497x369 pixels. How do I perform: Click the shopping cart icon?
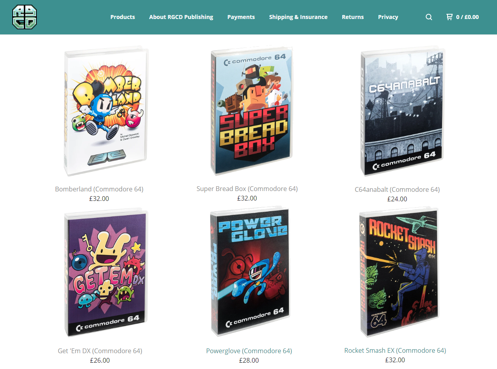(449, 17)
